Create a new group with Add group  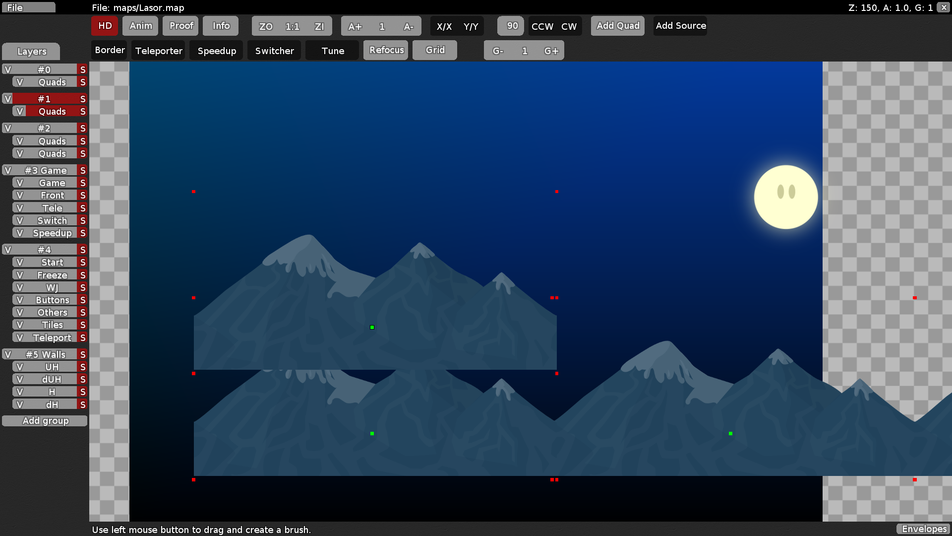click(x=45, y=420)
